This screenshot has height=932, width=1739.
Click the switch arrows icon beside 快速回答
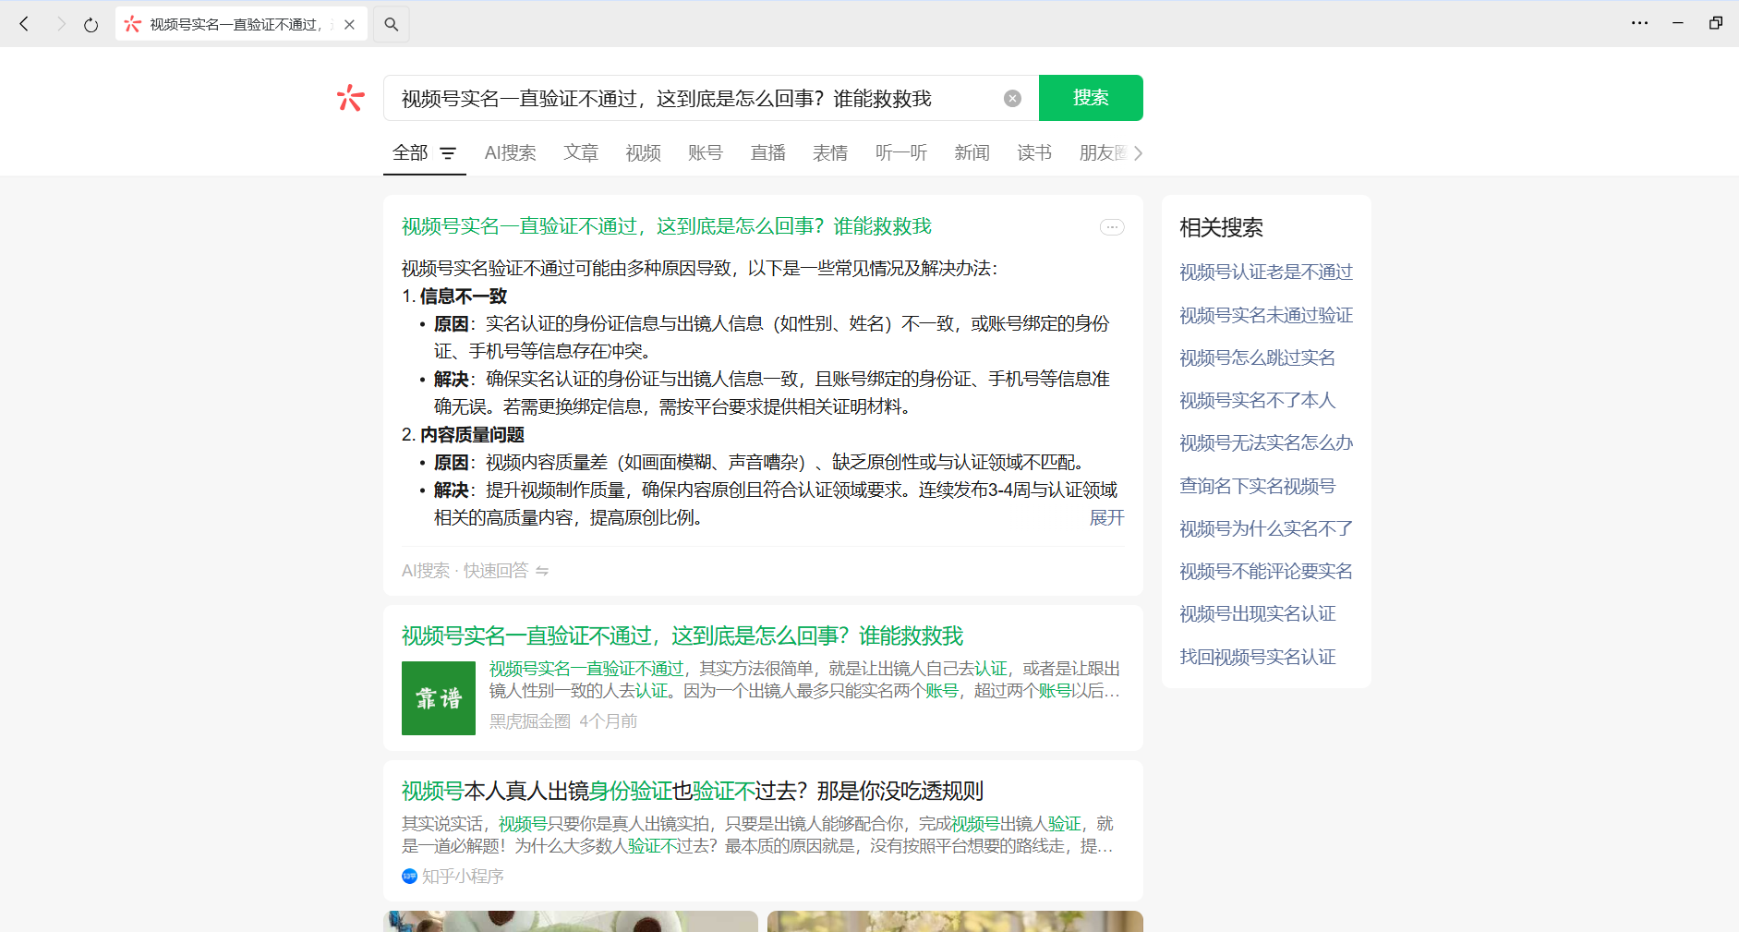pos(542,571)
